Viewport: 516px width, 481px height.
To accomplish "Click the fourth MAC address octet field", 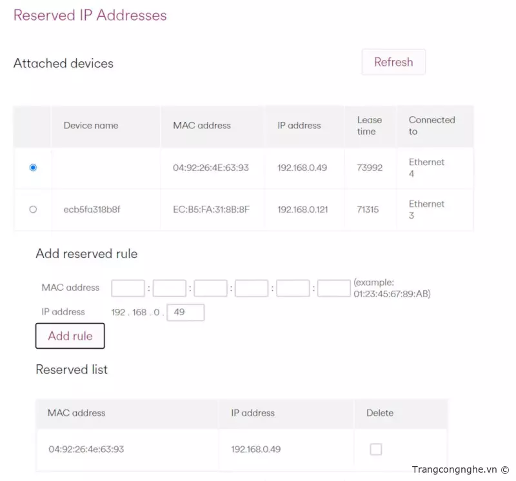I will (x=252, y=288).
